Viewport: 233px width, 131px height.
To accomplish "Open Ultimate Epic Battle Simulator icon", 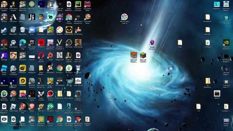I will point(50,43).
